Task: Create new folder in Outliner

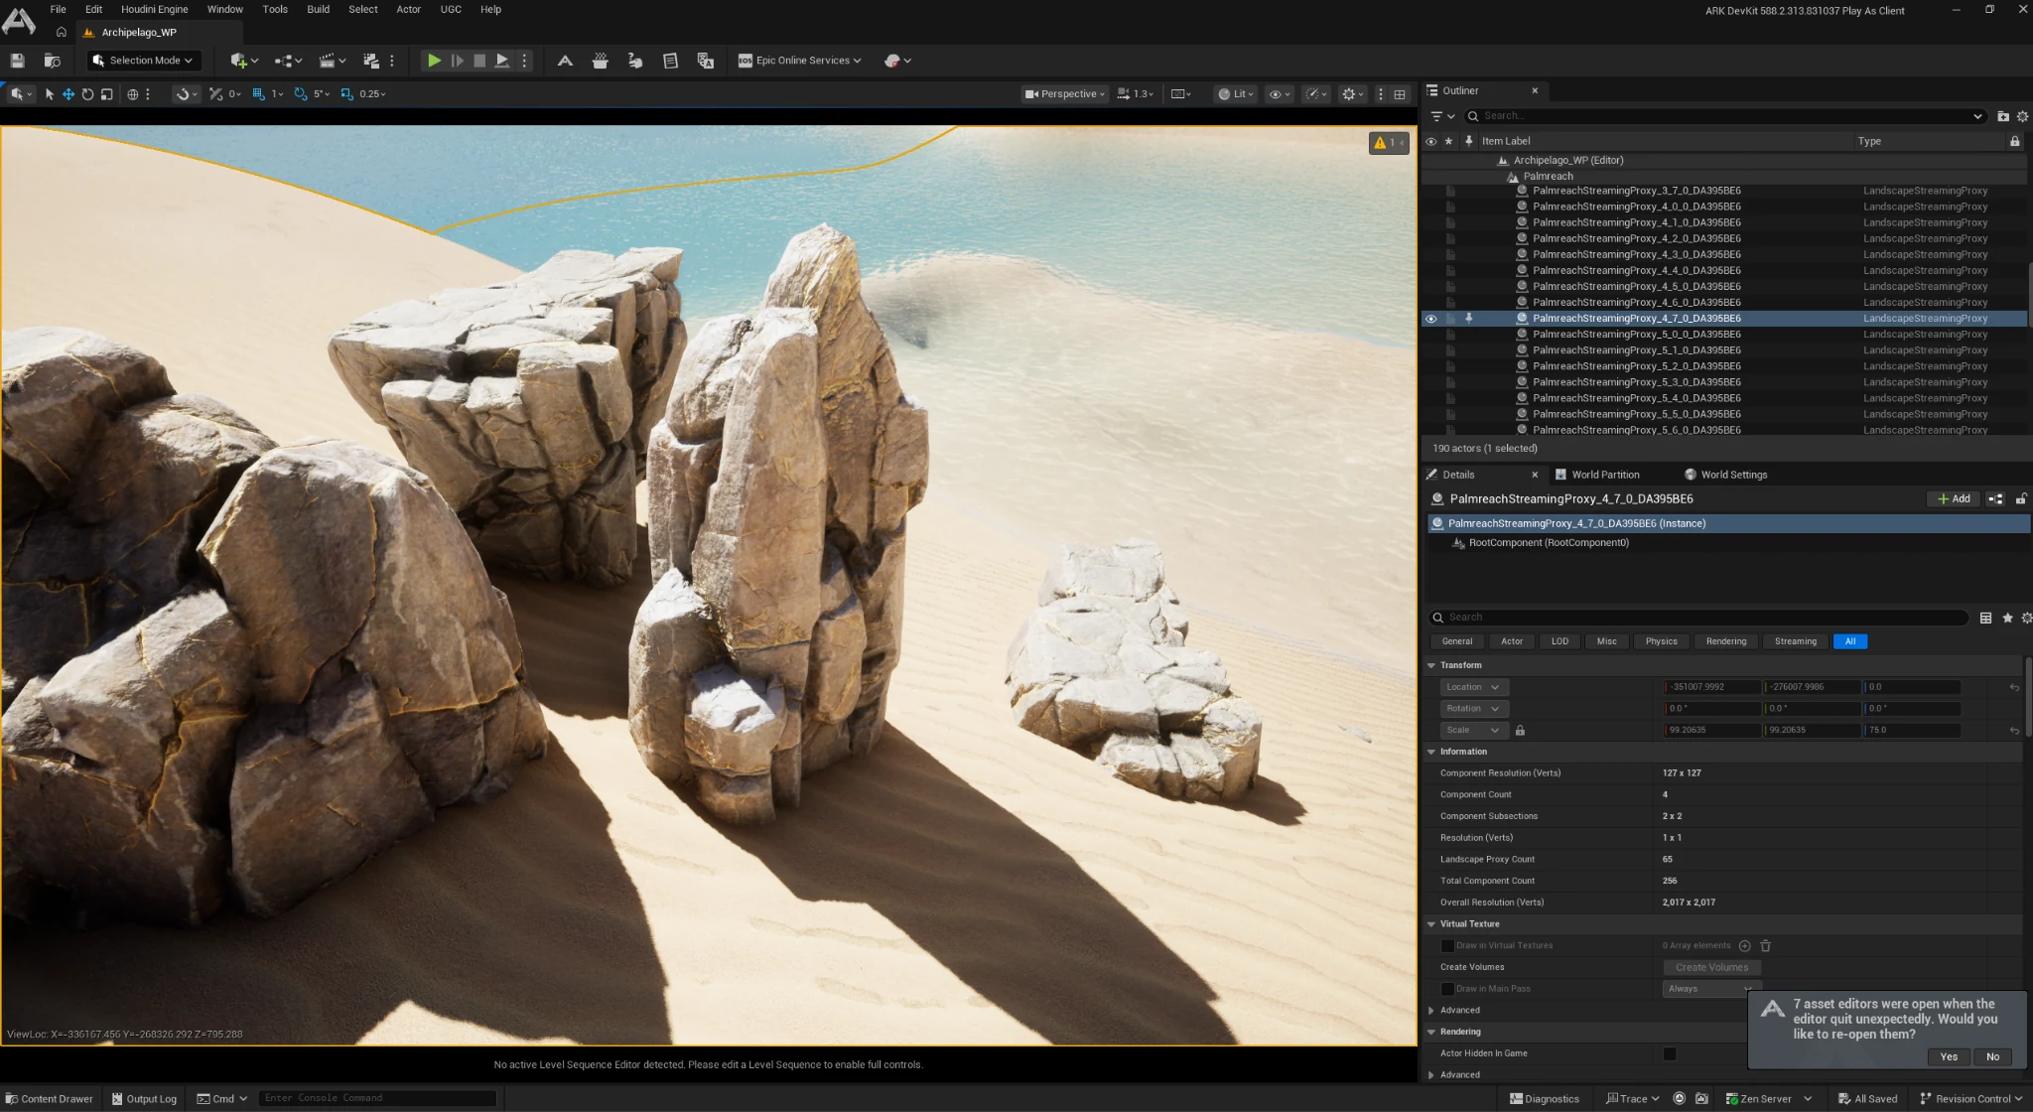Action: click(x=2003, y=116)
